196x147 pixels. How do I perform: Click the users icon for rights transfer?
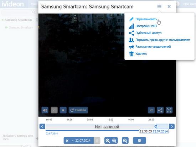tap(131, 40)
